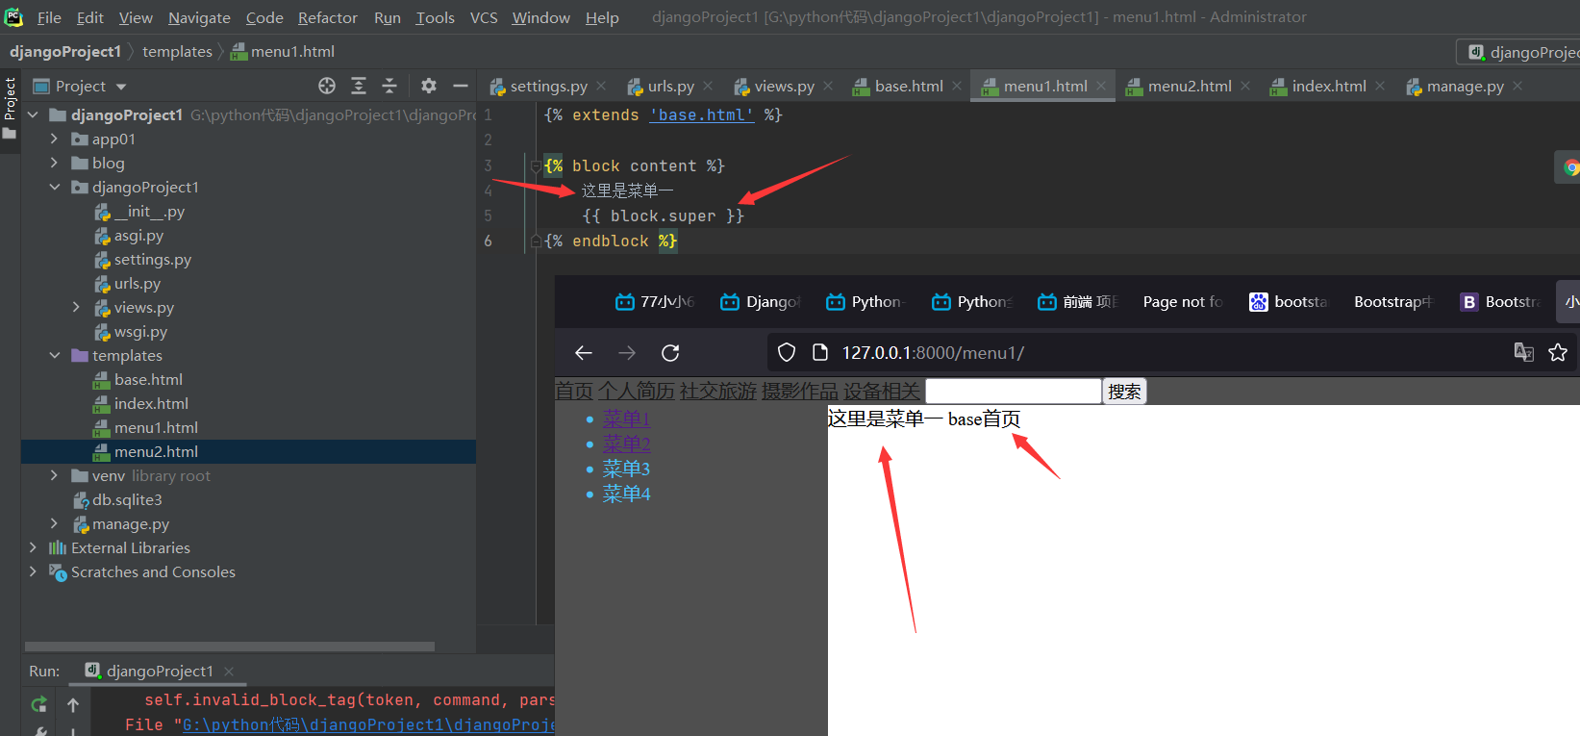Hide the Project tool window with minus icon

(461, 86)
